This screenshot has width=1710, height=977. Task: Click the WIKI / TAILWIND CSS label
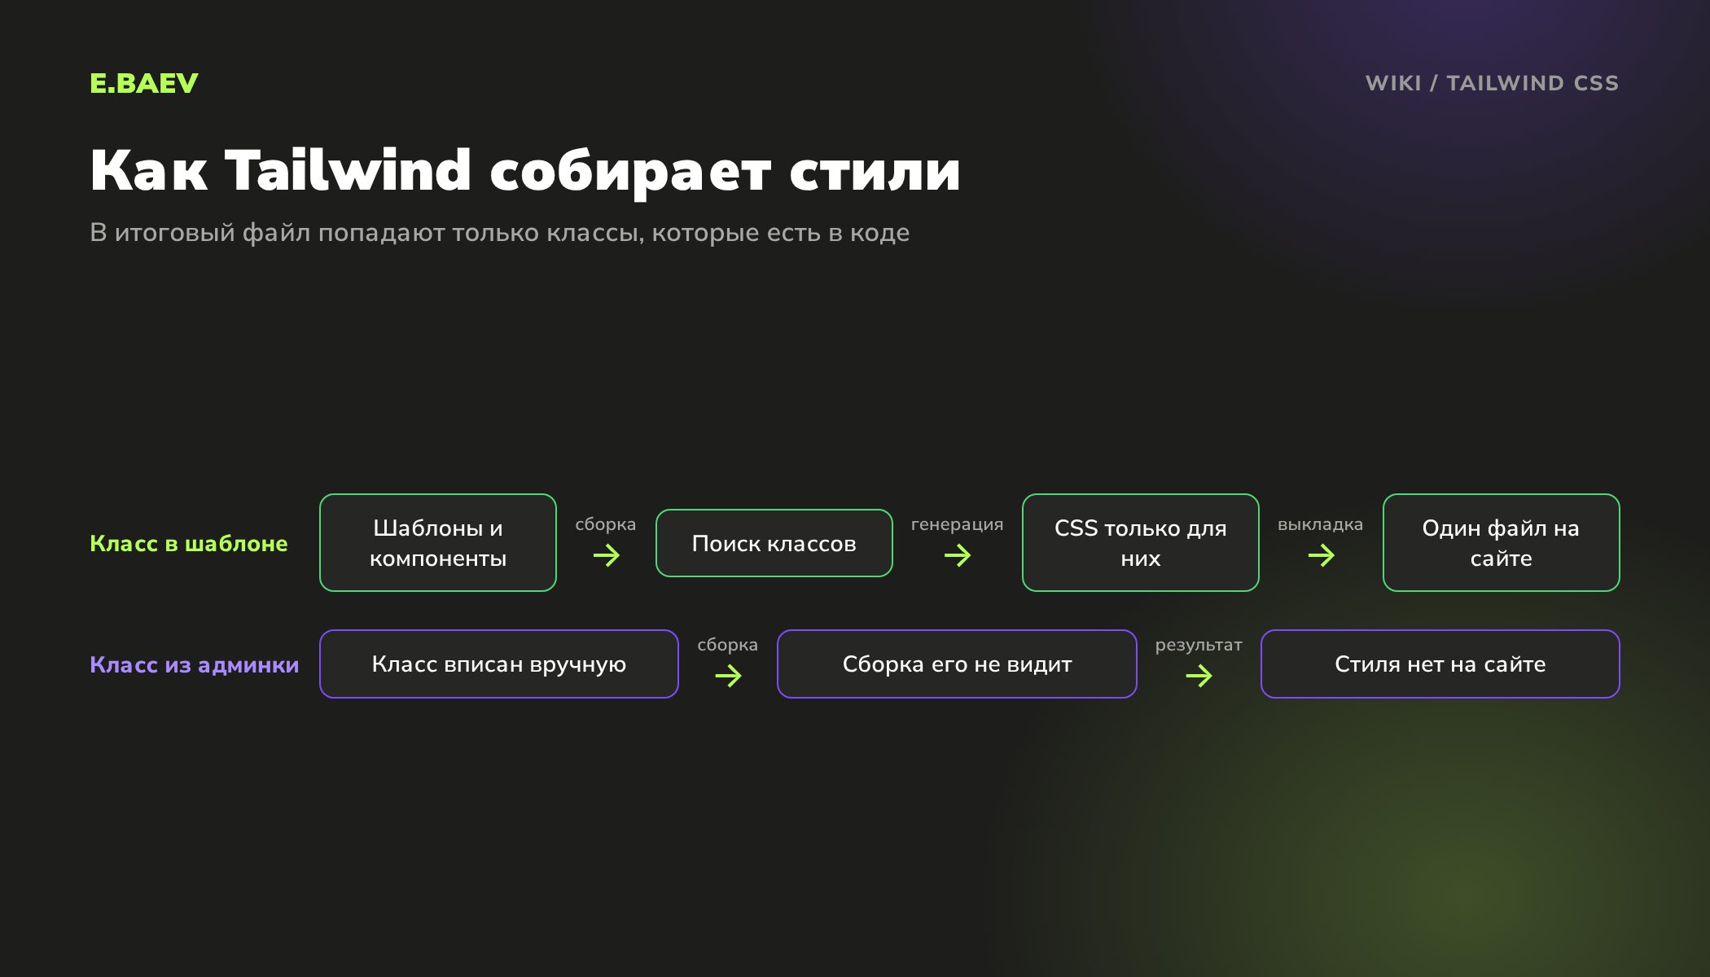pos(1492,83)
